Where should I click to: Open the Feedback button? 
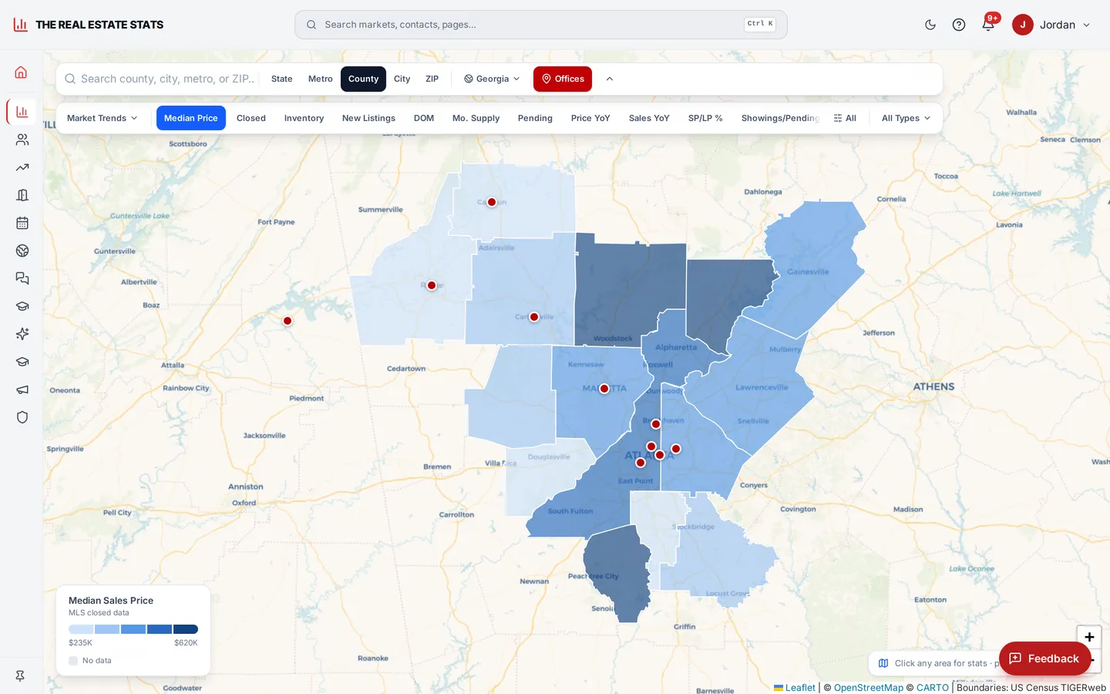pyautogui.click(x=1044, y=659)
